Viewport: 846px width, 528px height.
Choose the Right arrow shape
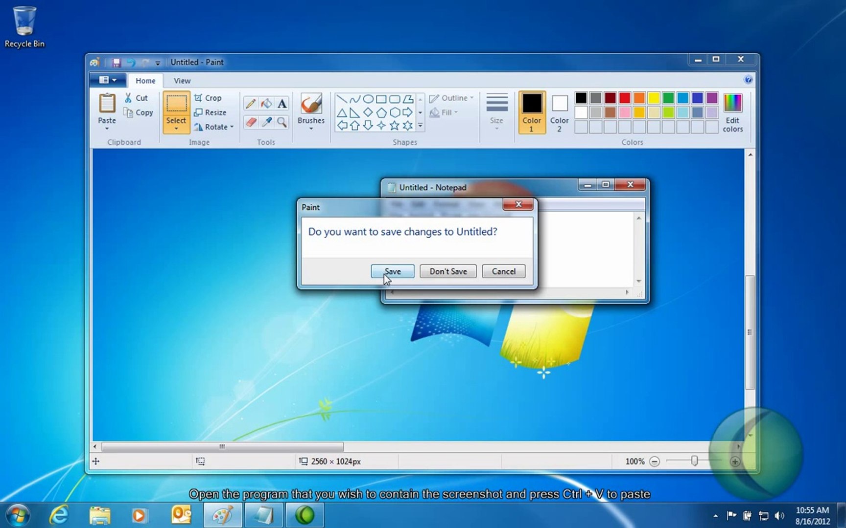click(x=408, y=112)
